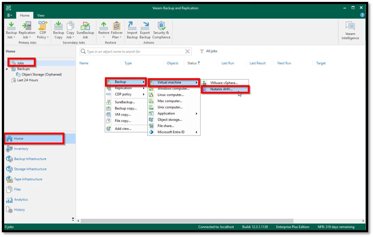Select Object Storage (Orphaned) node
Viewport: 373px width, 237px height.
pos(42,75)
